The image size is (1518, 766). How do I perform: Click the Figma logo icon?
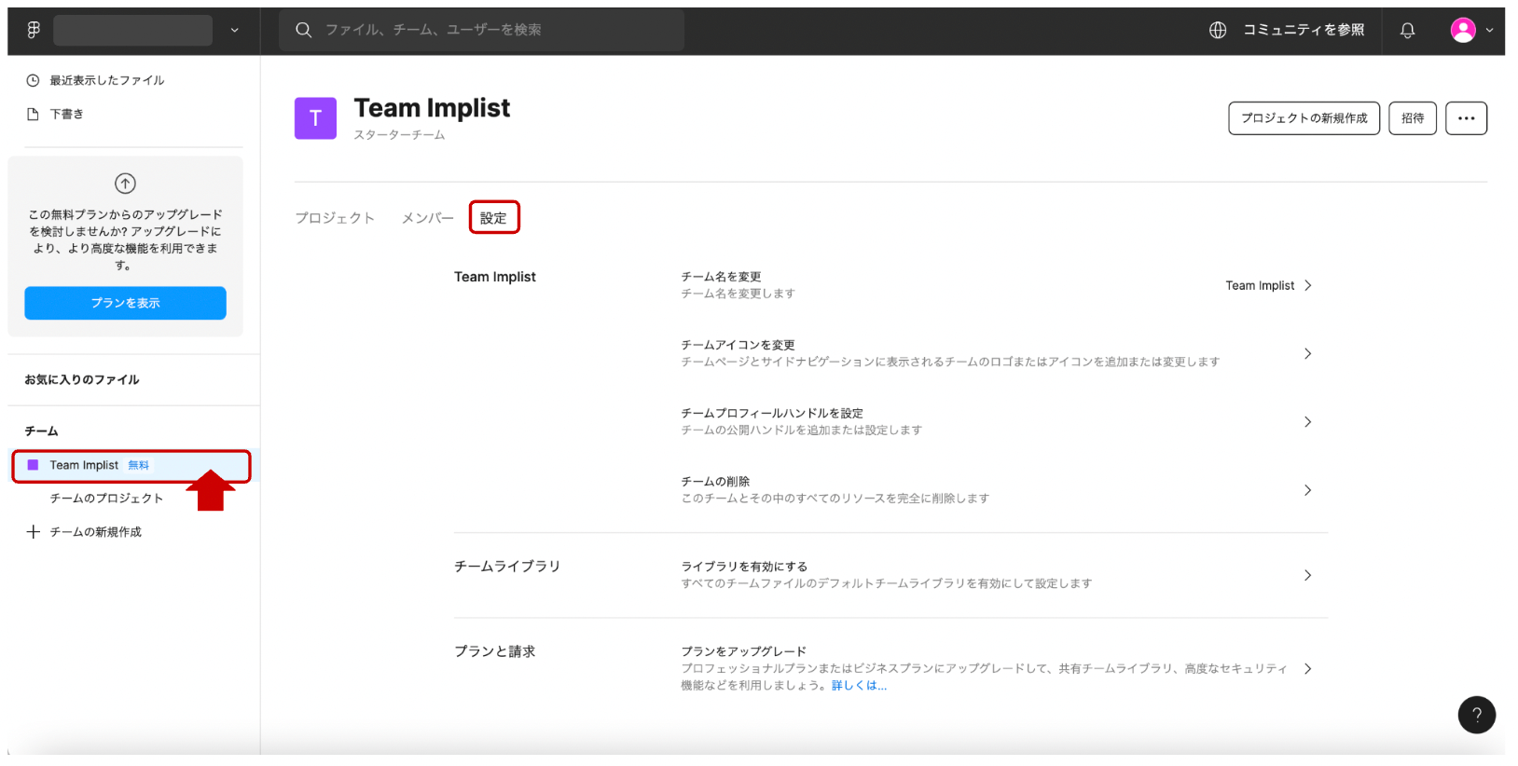(x=34, y=30)
